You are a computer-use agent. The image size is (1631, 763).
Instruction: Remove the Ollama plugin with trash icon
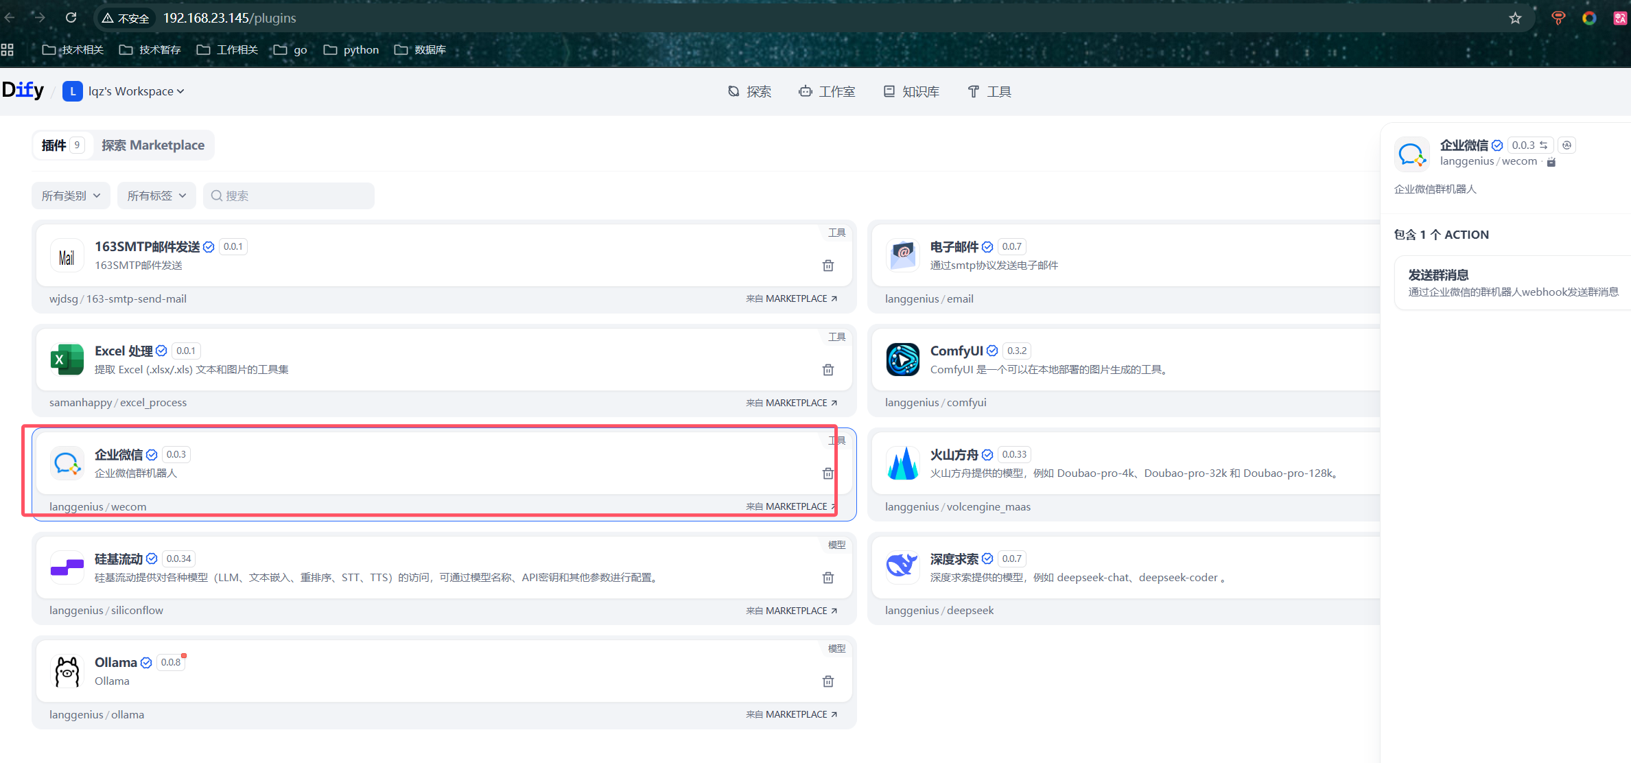coord(828,681)
